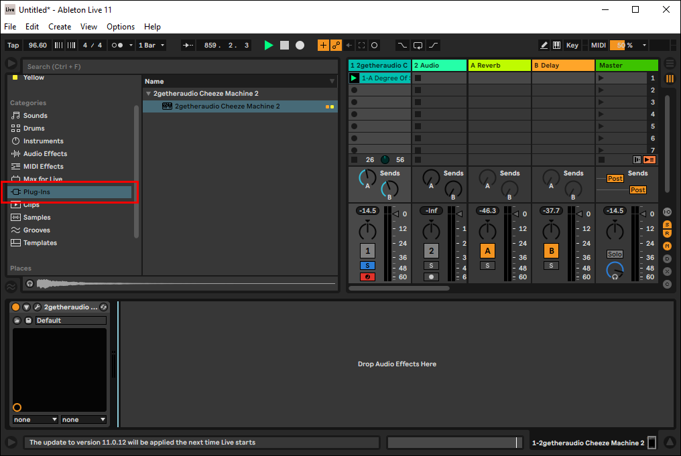Viewport: 681px width, 456px height.
Task: Click the Back to Arrangement icon in Master
Action: pyautogui.click(x=649, y=160)
